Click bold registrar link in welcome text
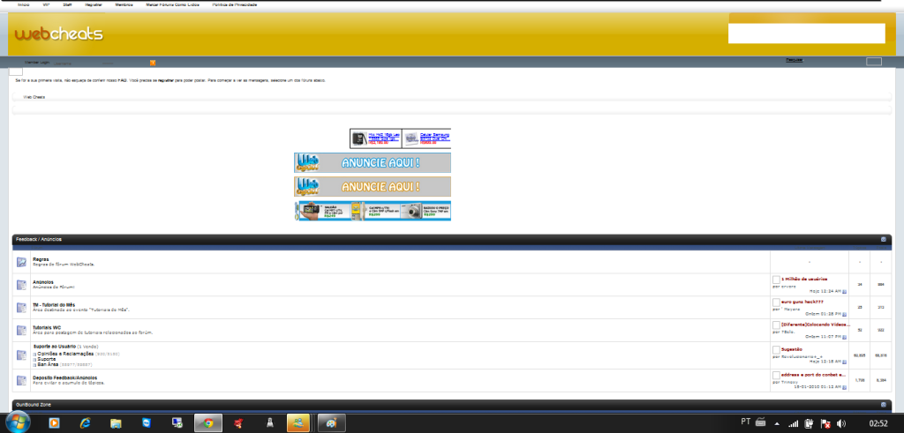Image resolution: width=904 pixels, height=433 pixels. click(x=165, y=80)
